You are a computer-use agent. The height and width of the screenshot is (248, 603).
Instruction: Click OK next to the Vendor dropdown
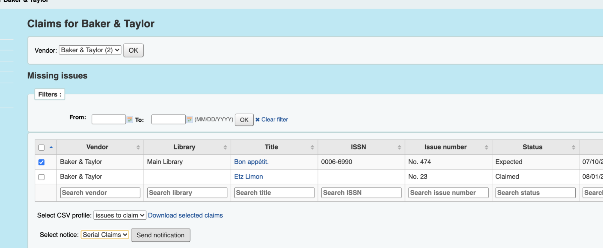pos(133,50)
